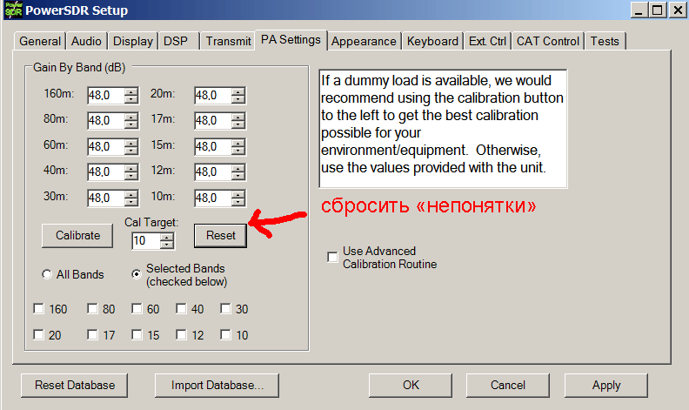Viewport: 689px width, 410px height.
Task: Enable Use Advanced Calibration Routine checkbox
Action: pos(332,257)
